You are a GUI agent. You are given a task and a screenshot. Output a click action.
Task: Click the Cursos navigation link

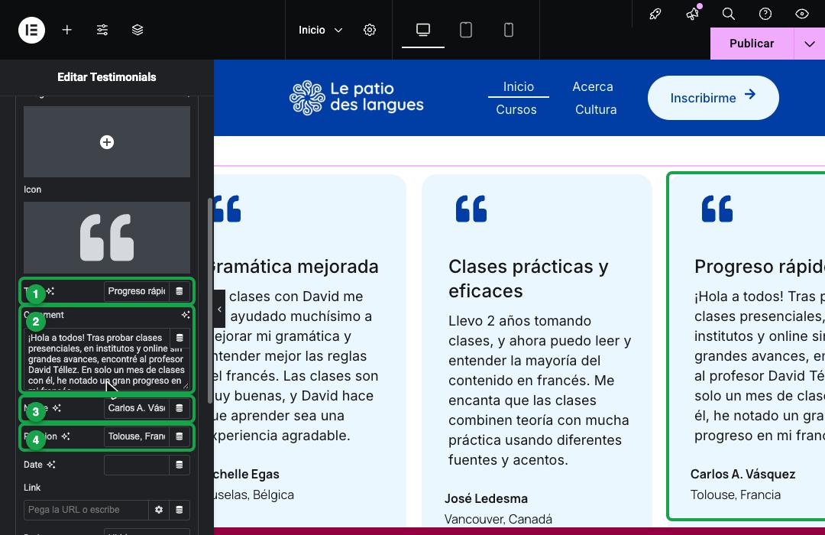point(516,109)
